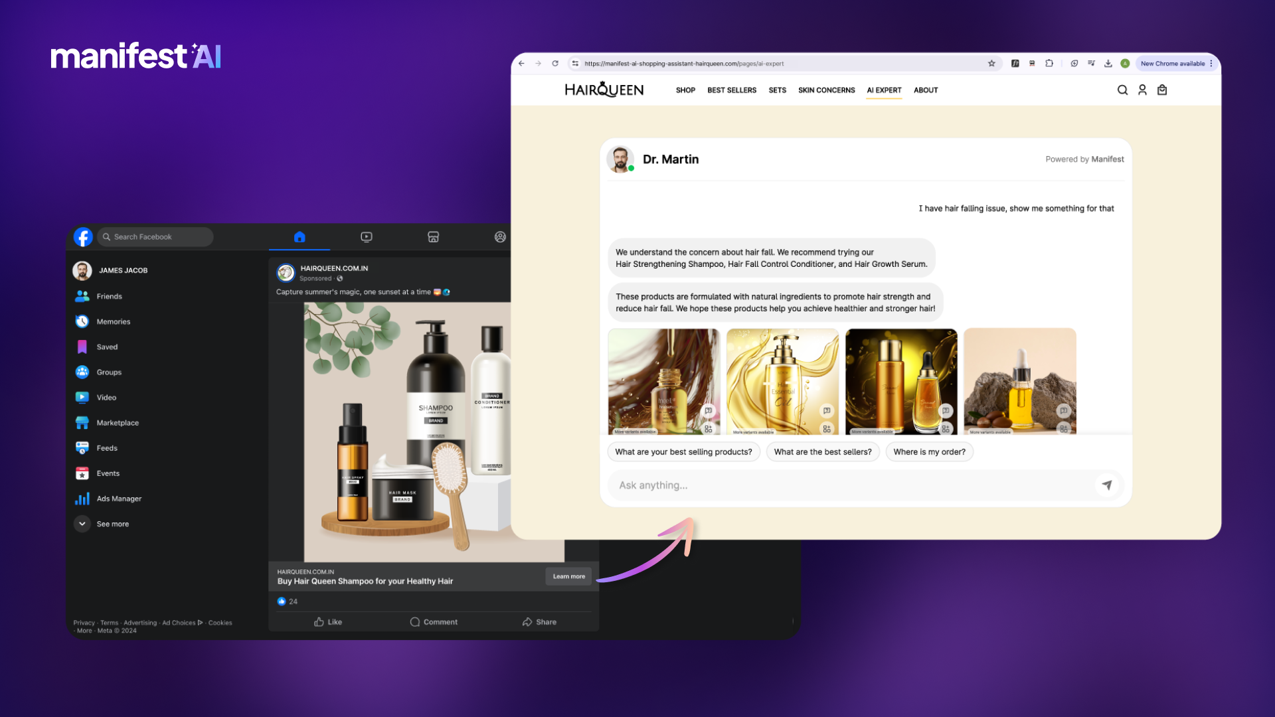Click the Learn more ad button
Screen dimensions: 1275x717
tap(568, 576)
